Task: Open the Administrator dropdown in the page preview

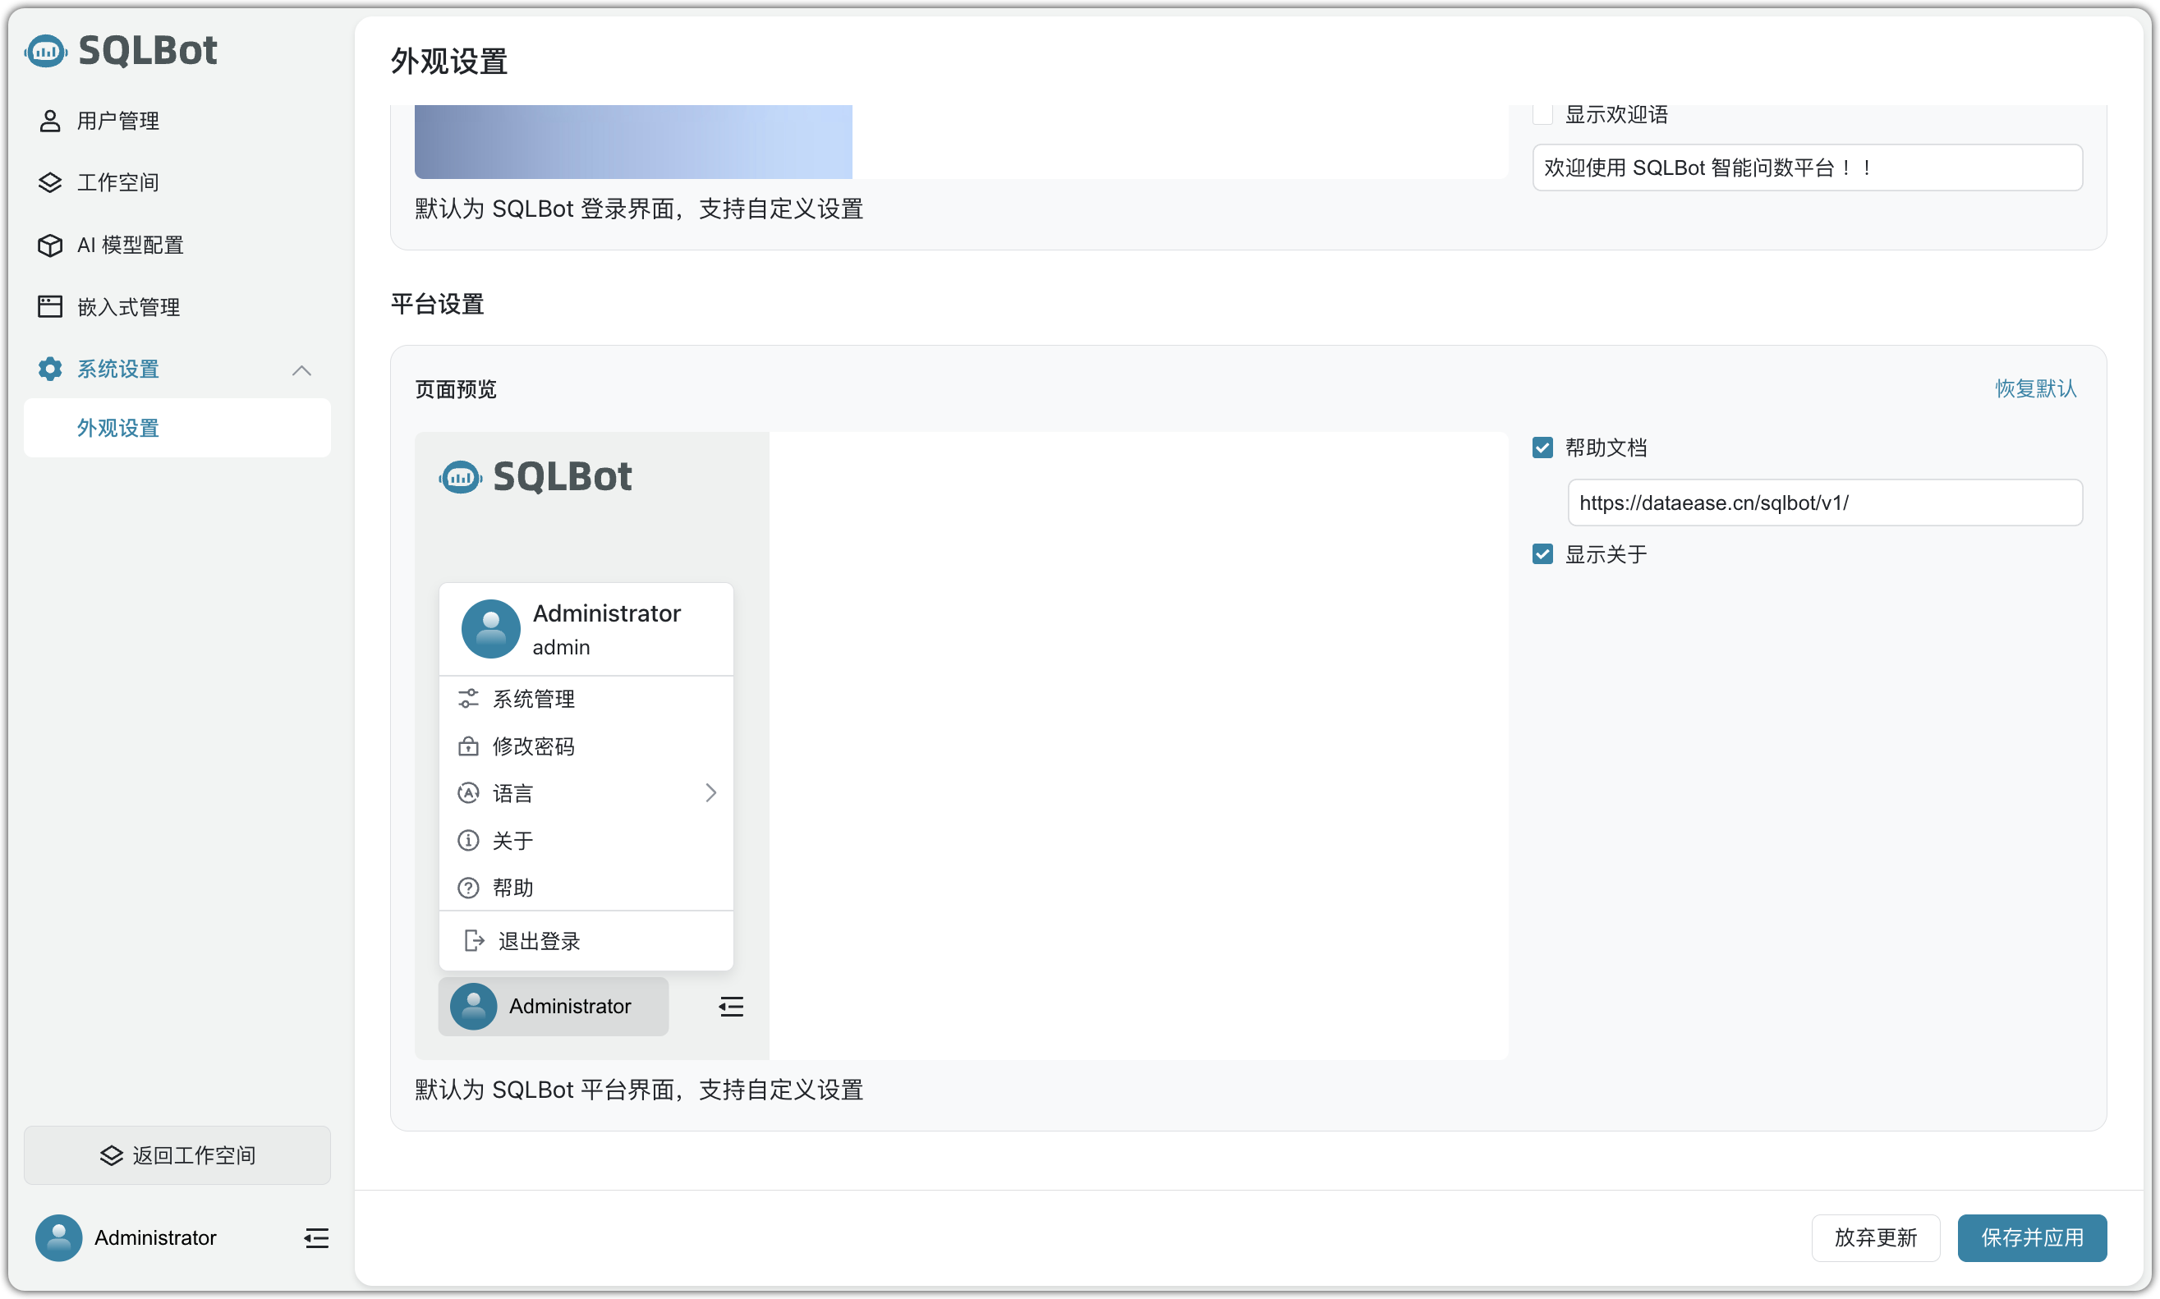Action: [554, 1007]
